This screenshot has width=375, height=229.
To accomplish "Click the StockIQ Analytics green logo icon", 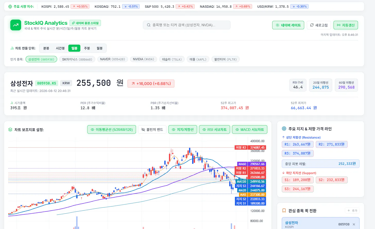I will [16, 25].
